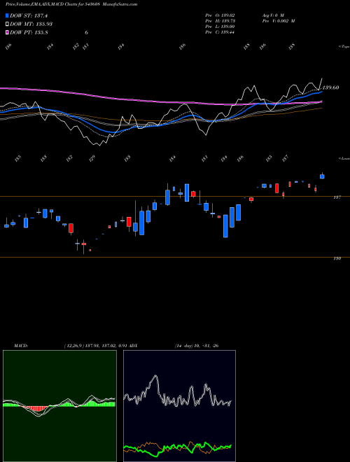Image resolution: width=350 pixels, height=462 pixels.
Task: Open the green MACD histogram panel
Action: (59, 406)
